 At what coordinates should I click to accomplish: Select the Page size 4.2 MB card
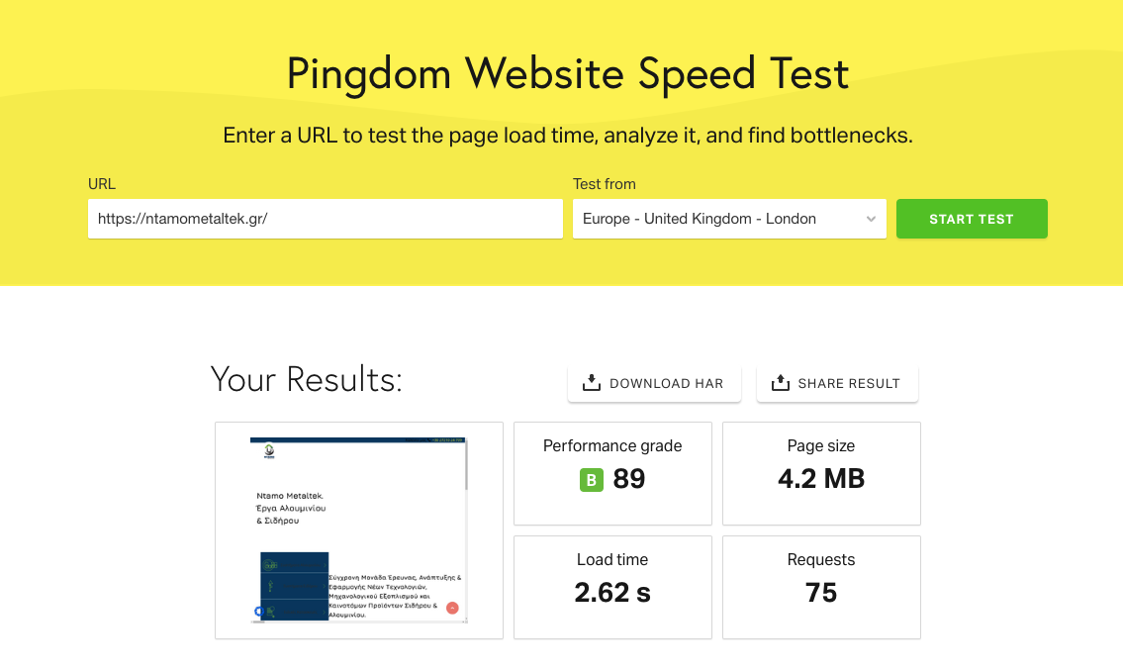(x=821, y=473)
